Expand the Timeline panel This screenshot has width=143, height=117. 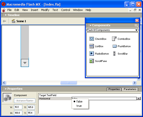click(6, 15)
